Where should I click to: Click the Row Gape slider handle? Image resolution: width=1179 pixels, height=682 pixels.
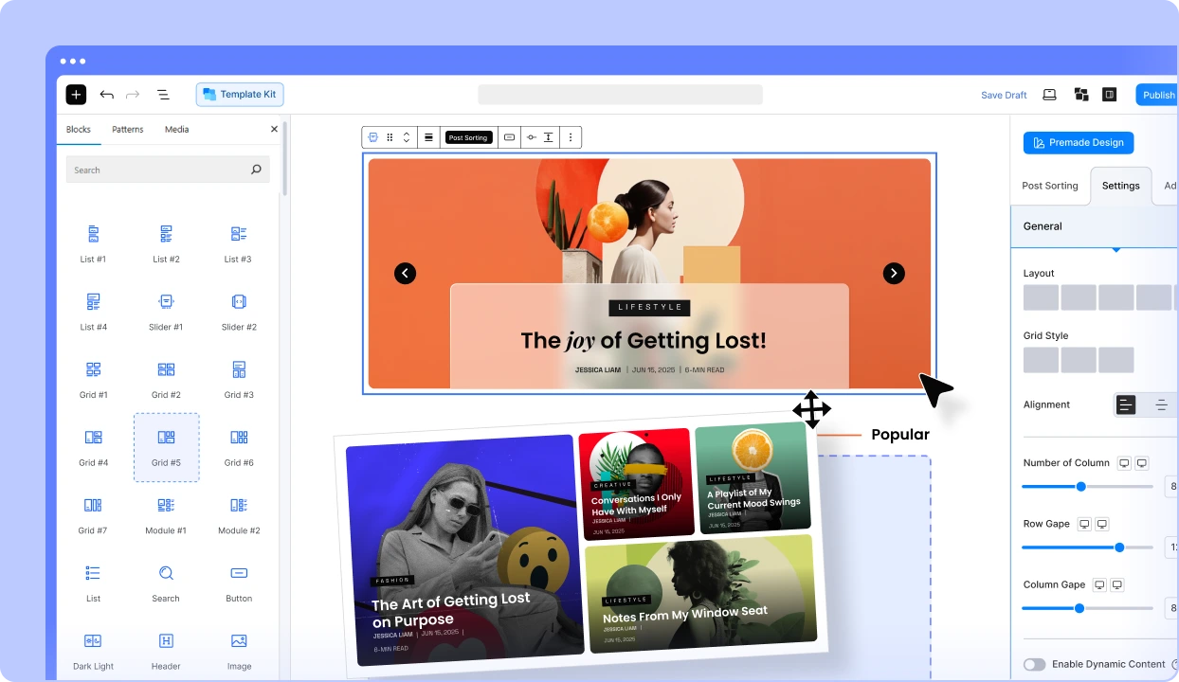pos(1119,547)
